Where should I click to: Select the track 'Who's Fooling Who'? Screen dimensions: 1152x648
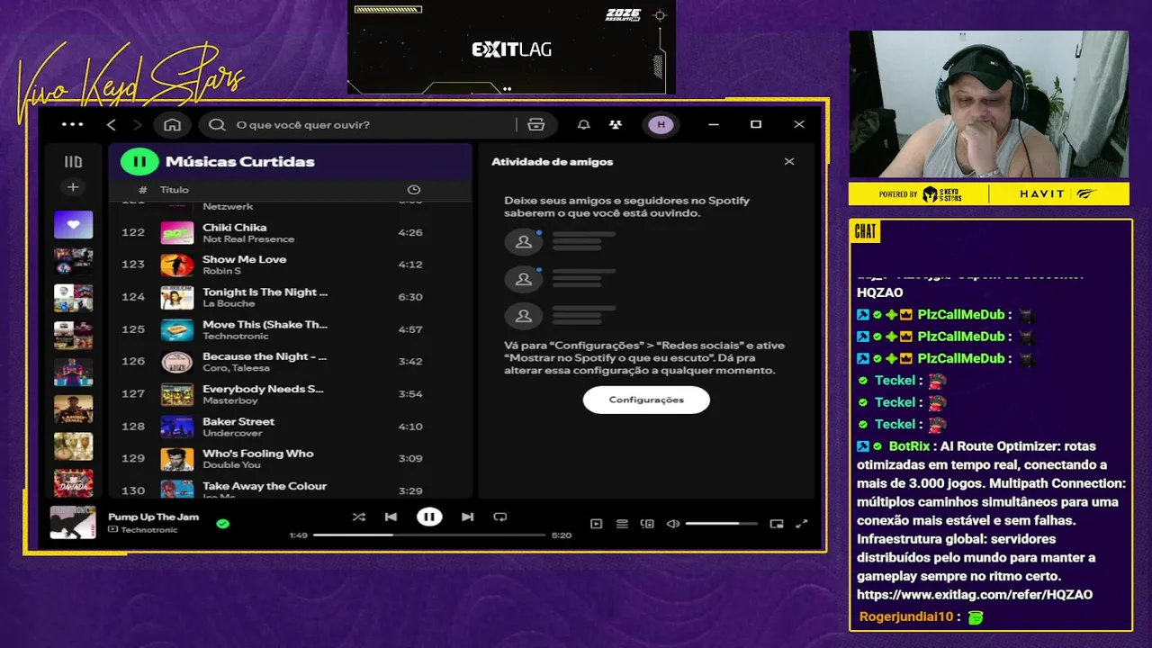click(x=257, y=454)
